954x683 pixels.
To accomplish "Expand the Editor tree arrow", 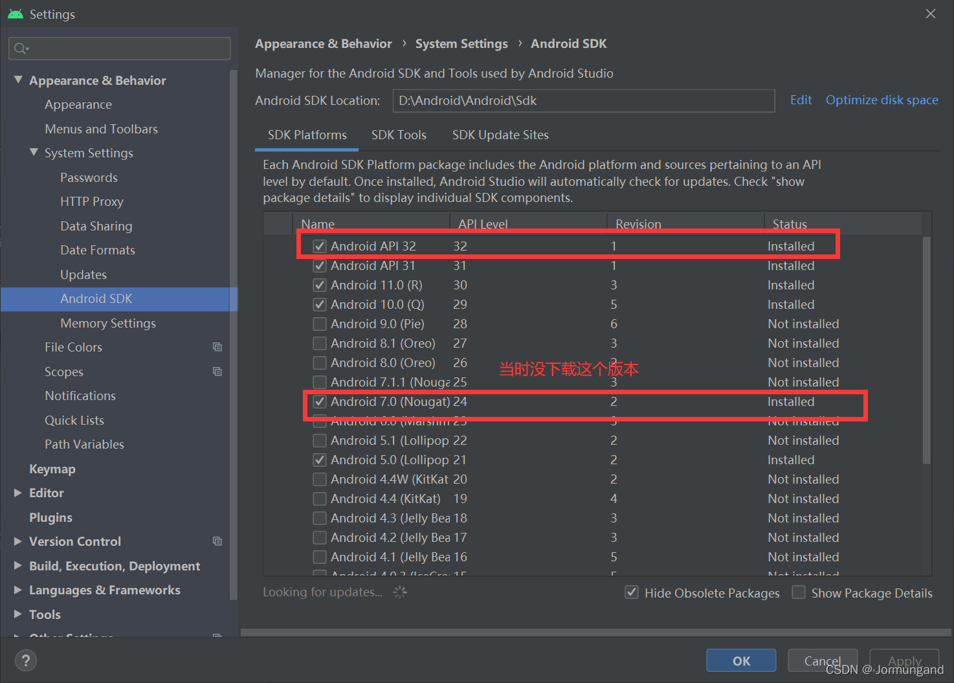I will tap(18, 493).
